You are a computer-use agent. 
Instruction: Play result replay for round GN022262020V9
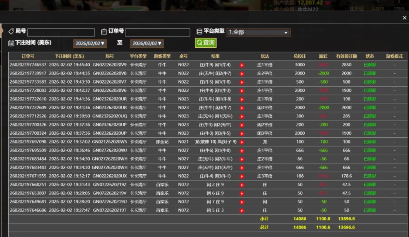coord(242,65)
